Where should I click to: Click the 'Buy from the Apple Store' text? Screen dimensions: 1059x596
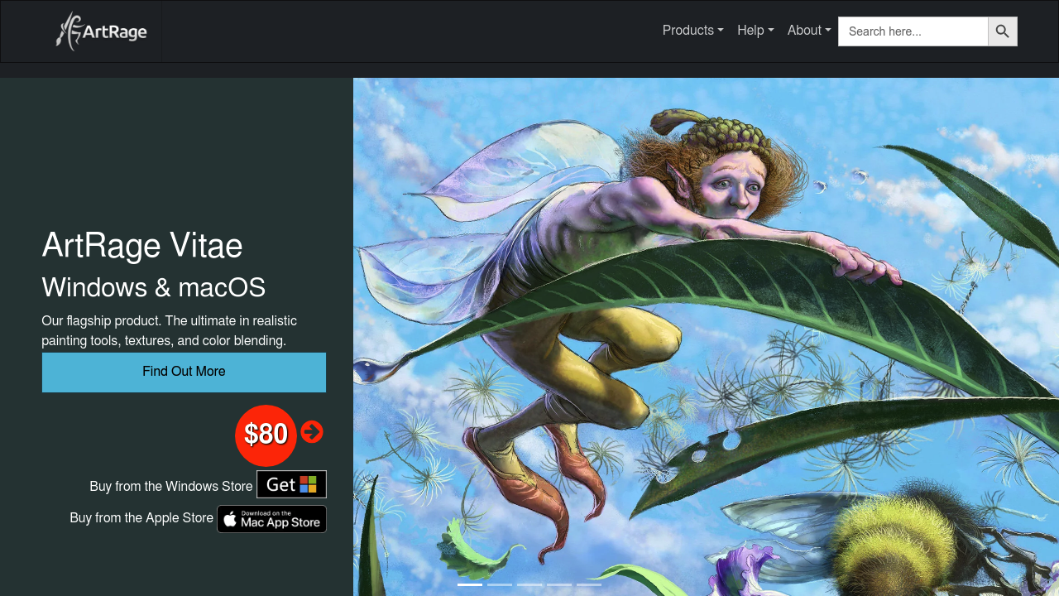click(x=141, y=517)
